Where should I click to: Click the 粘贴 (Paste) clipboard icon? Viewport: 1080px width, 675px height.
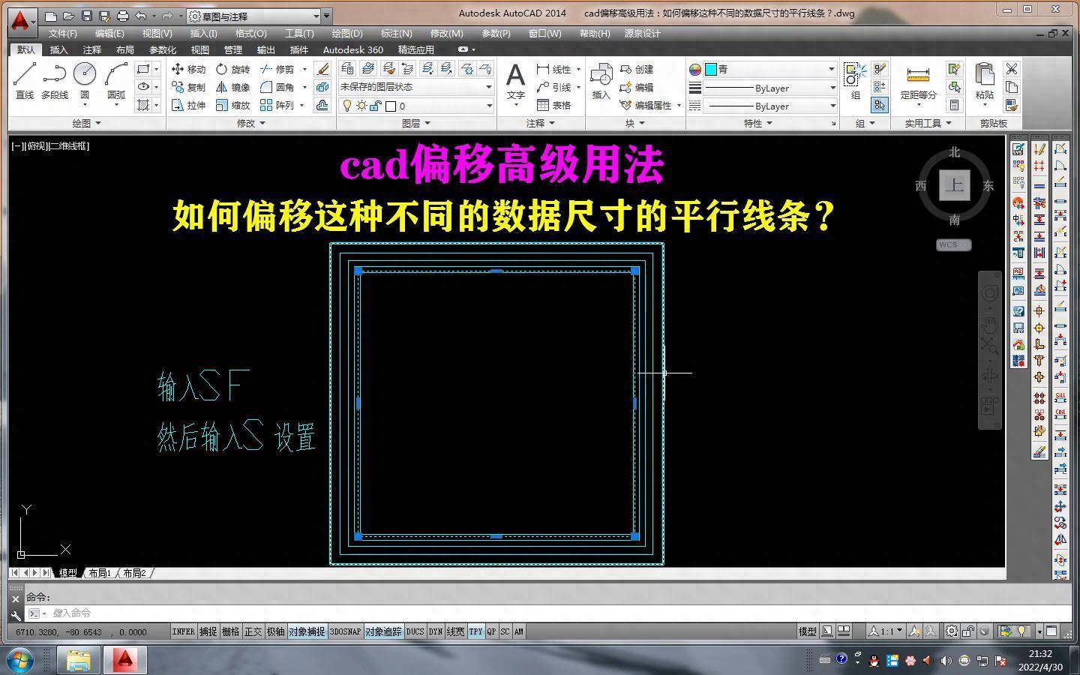[984, 81]
